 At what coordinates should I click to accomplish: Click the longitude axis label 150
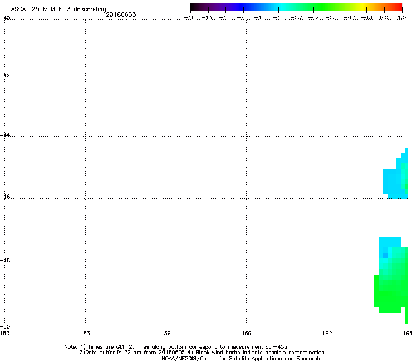(x=4, y=334)
